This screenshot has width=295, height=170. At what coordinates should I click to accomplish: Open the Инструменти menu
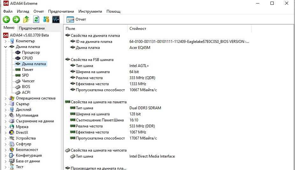click(90, 11)
